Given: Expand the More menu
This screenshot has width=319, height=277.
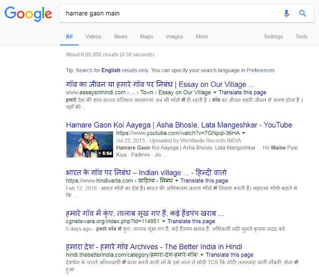Looking at the screenshot, I should point(202,36).
